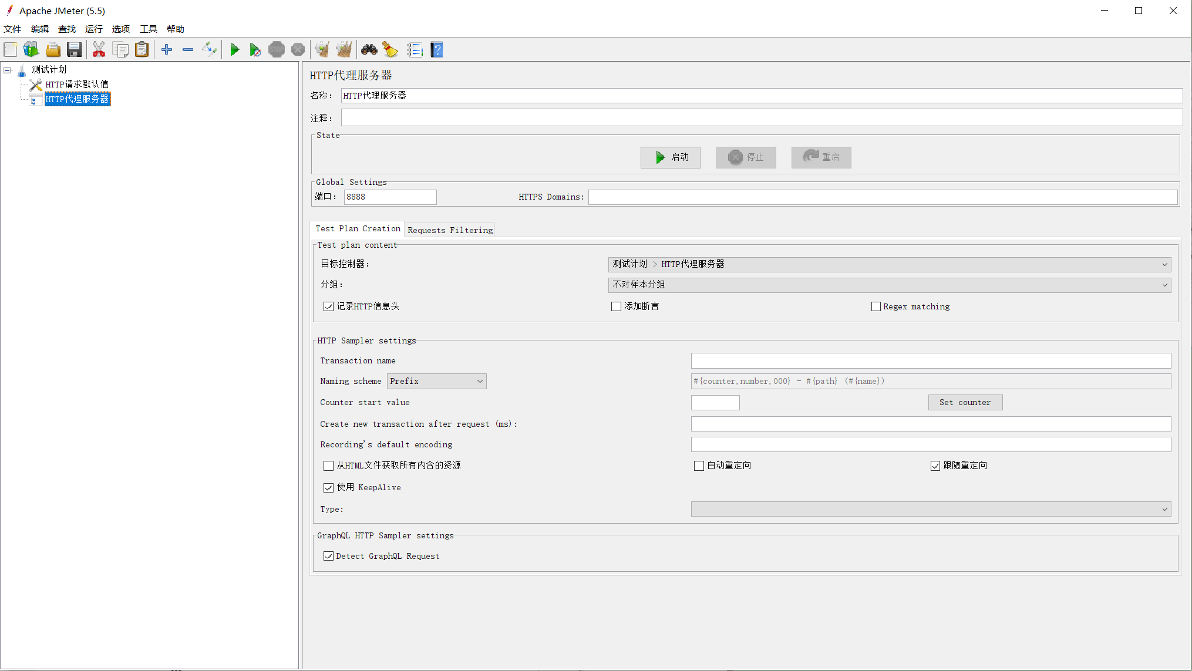
Task: Click the Copy toolbar icon
Action: [120, 50]
